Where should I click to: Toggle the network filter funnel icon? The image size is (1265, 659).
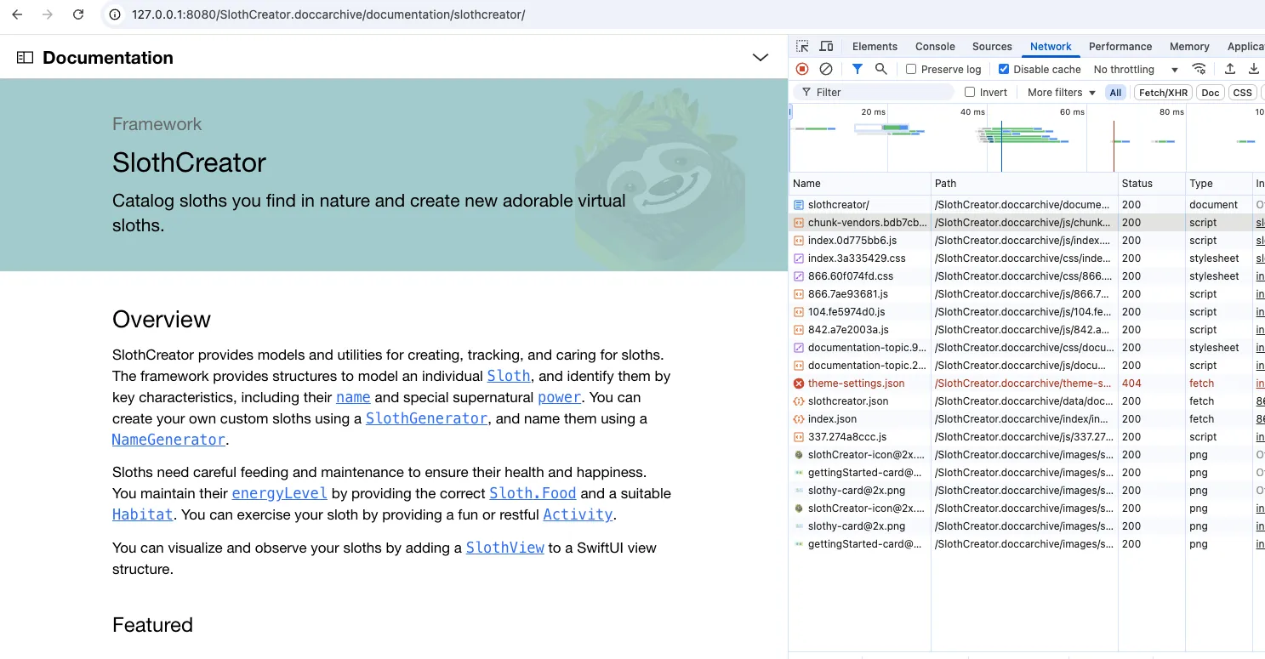[858, 69]
